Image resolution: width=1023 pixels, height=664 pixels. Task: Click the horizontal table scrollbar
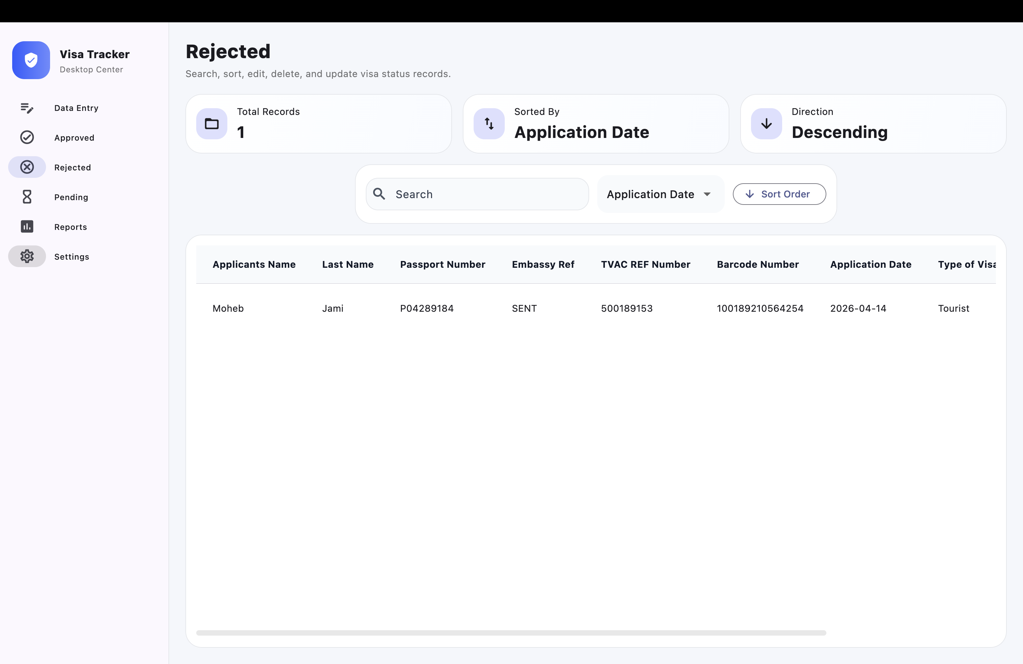coord(511,633)
